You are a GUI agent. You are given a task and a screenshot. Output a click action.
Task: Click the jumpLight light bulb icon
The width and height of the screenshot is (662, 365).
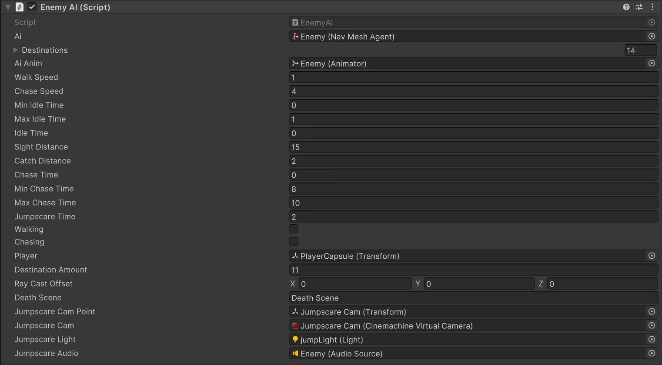(x=295, y=339)
